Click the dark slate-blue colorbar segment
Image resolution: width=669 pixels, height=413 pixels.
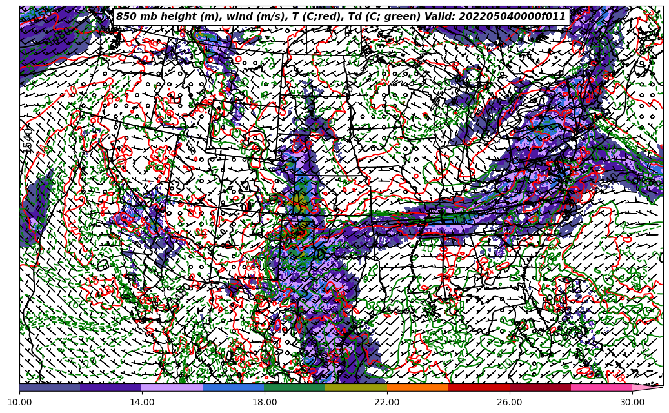50,388
